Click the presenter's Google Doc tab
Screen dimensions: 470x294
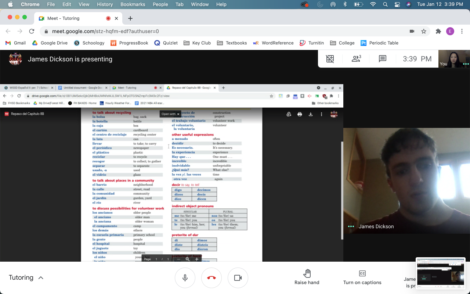(83, 88)
